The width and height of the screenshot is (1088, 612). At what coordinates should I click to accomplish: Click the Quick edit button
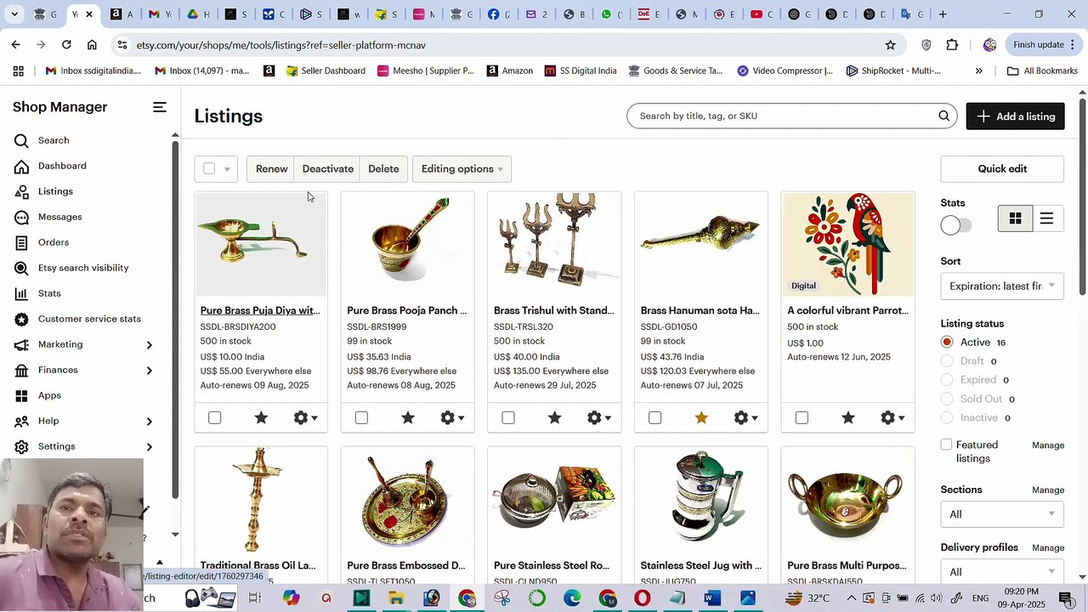1002,168
